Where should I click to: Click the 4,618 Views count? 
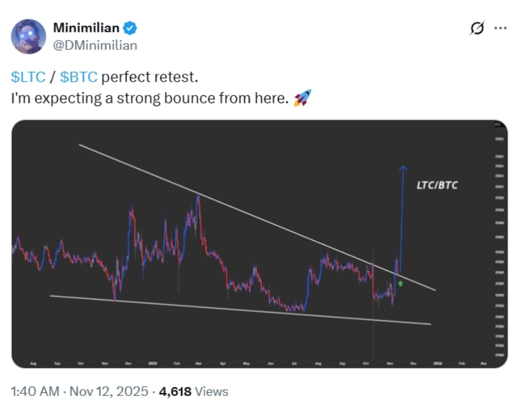(194, 391)
